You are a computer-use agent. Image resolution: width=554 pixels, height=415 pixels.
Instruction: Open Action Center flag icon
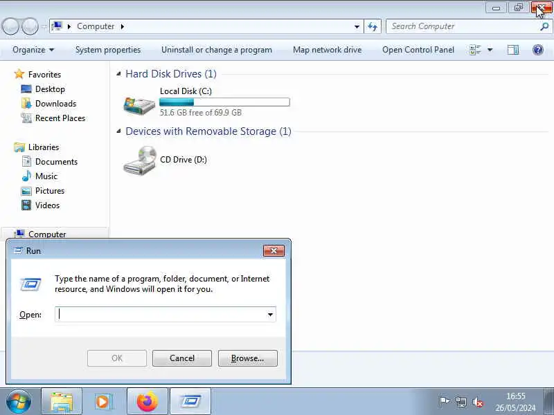coord(444,402)
